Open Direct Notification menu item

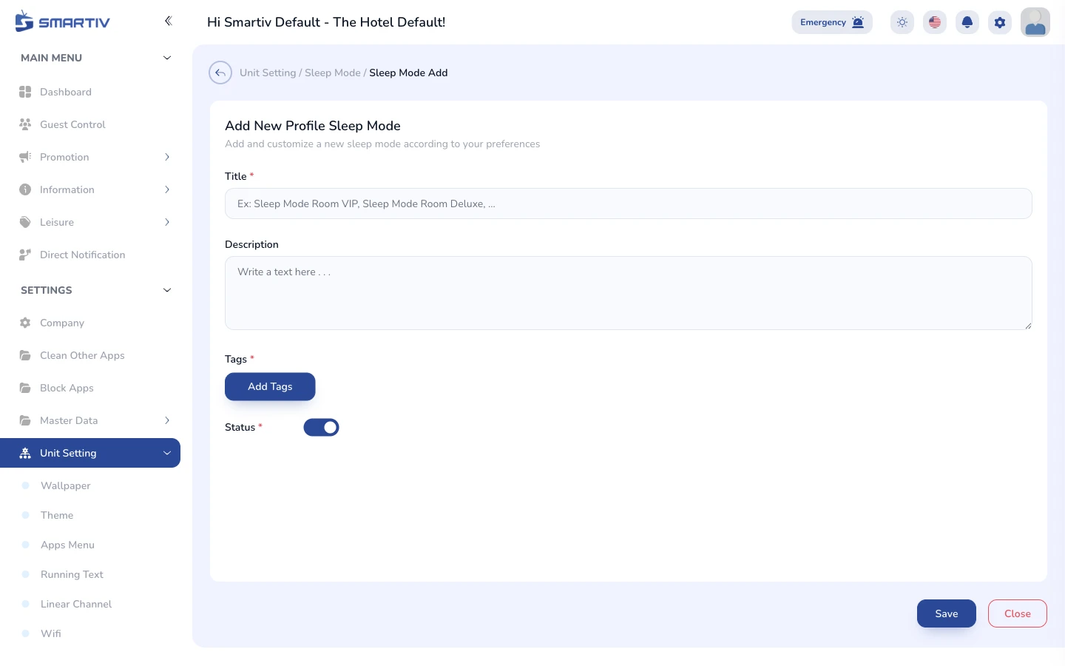pos(90,255)
